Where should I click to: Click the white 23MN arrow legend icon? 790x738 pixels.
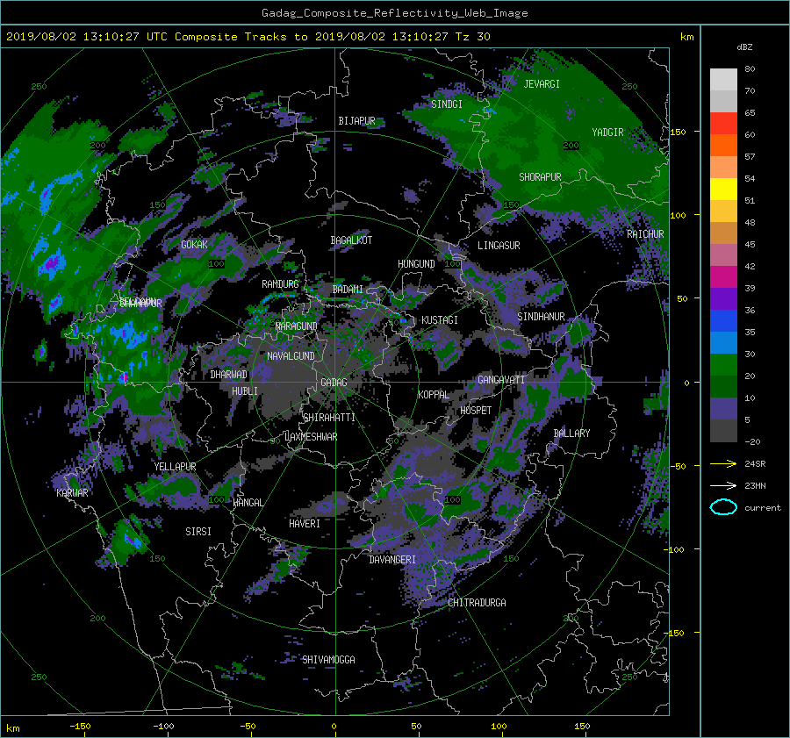coord(723,485)
